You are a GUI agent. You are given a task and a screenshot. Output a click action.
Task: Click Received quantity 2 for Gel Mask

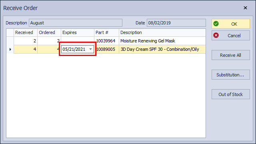[26, 41]
